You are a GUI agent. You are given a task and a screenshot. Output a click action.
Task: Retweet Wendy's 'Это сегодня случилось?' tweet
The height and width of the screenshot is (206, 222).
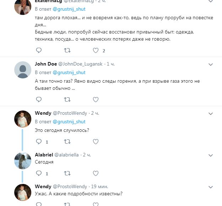[67, 141]
